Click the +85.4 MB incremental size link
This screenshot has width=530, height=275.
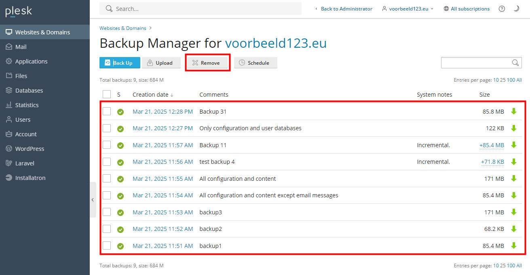click(492, 145)
